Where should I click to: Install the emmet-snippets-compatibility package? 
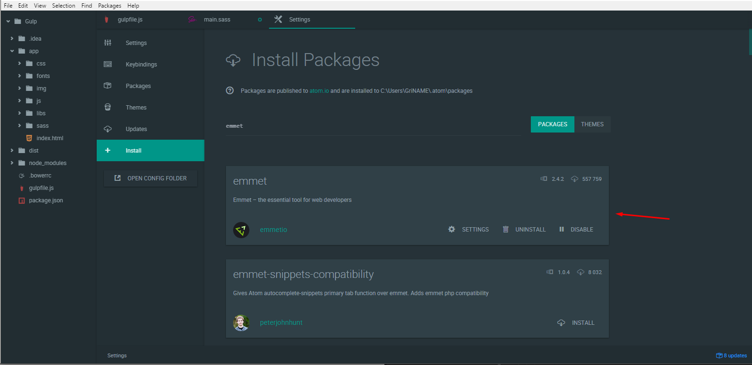coord(576,323)
